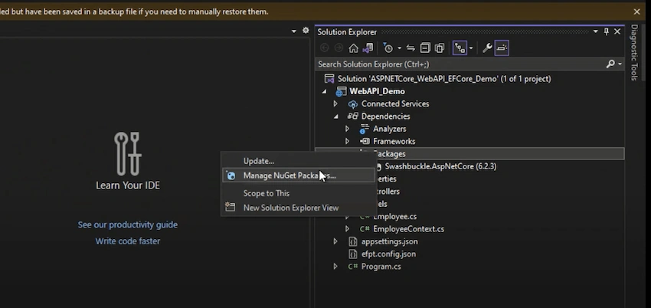Viewport: 651px width, 308px height.
Task: Open 'Write code faster' link
Action: pyautogui.click(x=128, y=241)
